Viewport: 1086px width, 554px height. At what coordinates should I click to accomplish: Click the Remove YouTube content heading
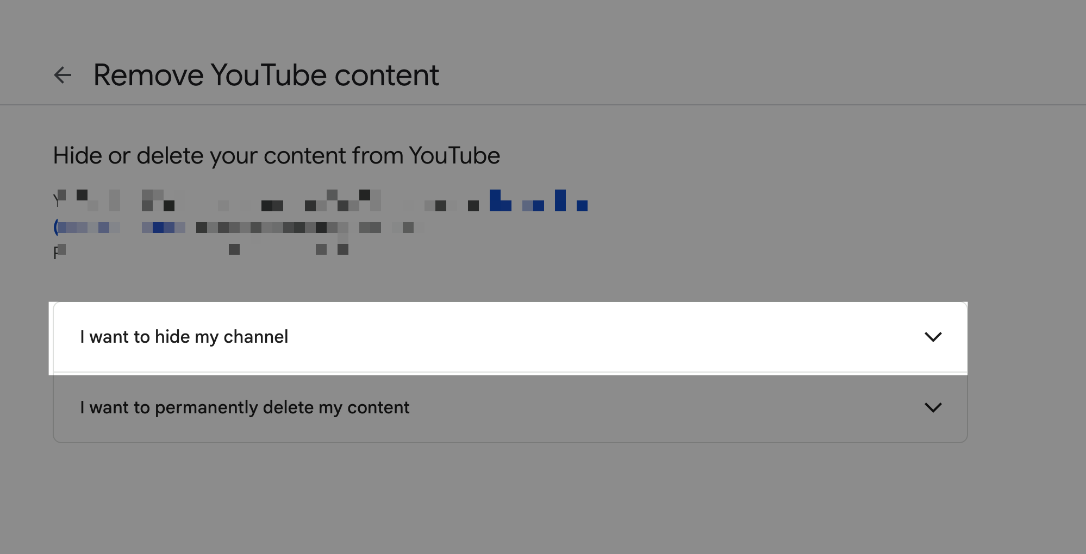click(266, 75)
